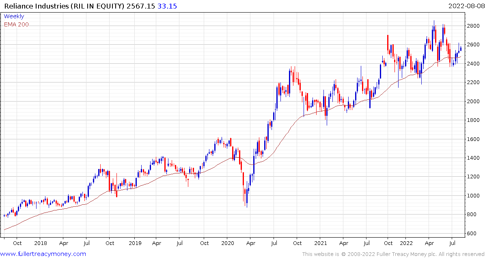
Task: Click the 800 price axis label
Action: [x=472, y=214]
